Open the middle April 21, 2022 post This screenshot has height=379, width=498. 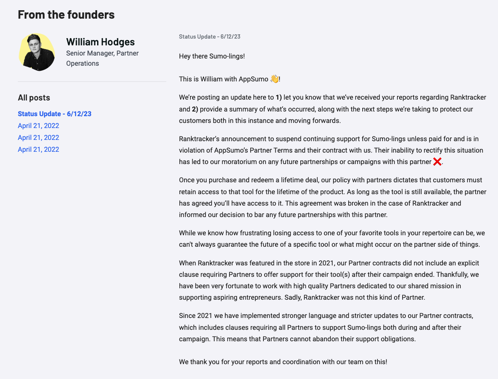[x=39, y=137]
